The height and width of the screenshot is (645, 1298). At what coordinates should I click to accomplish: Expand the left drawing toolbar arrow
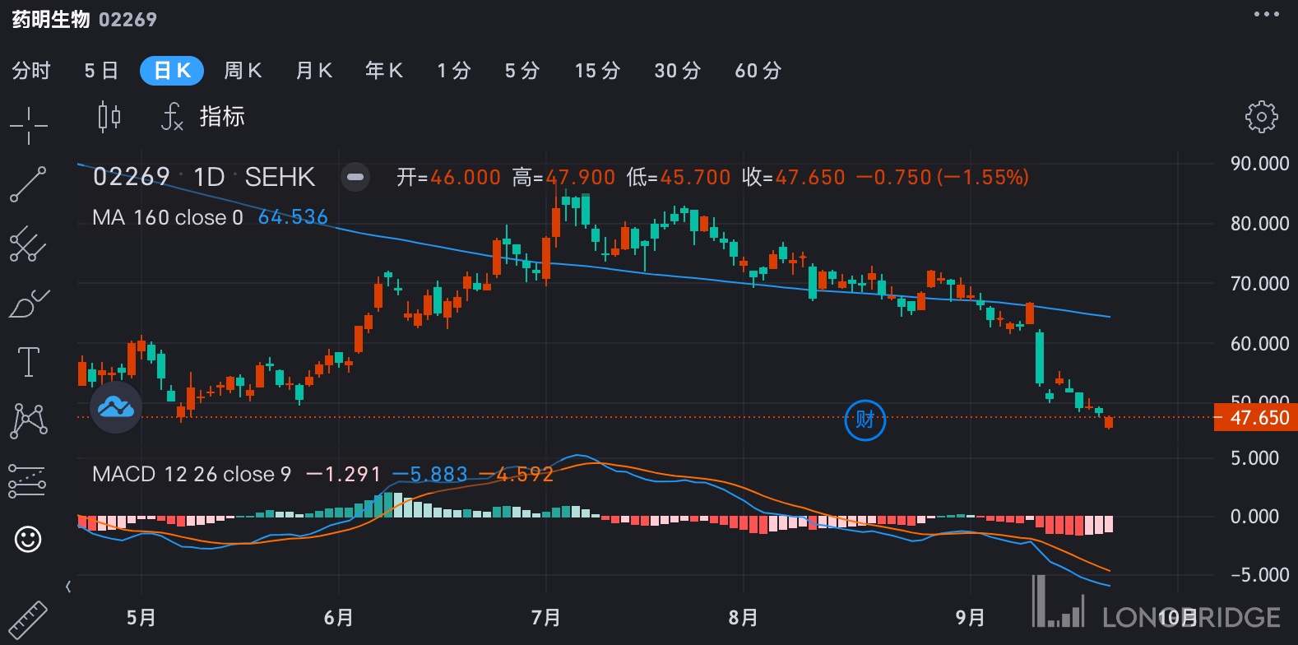point(68,587)
